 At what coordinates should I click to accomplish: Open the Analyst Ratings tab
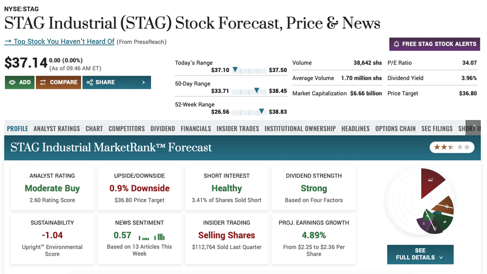click(57, 129)
